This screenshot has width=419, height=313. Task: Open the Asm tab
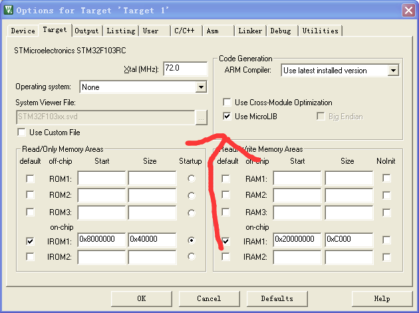(x=213, y=31)
